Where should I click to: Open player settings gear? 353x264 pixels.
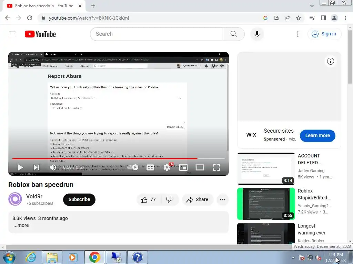point(167,167)
